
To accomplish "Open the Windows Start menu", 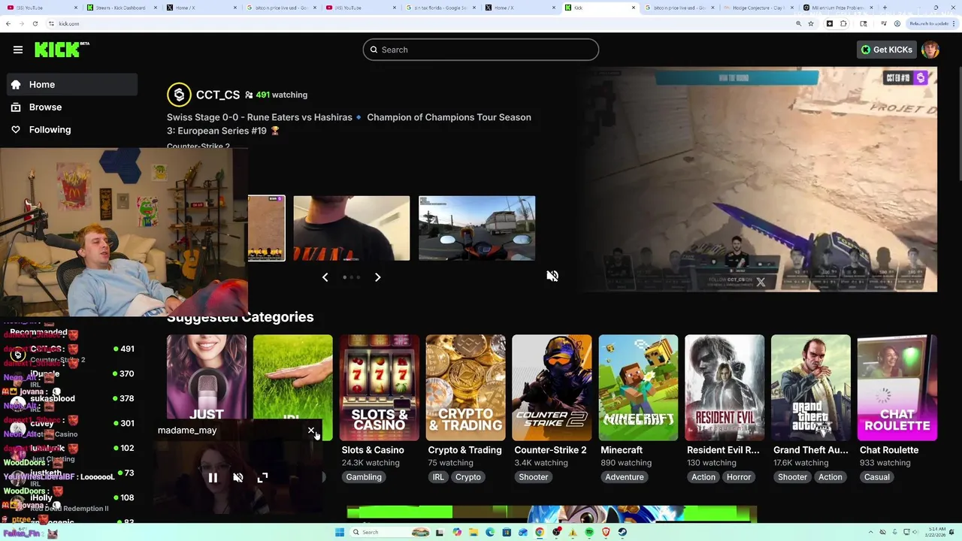I will click(x=340, y=532).
